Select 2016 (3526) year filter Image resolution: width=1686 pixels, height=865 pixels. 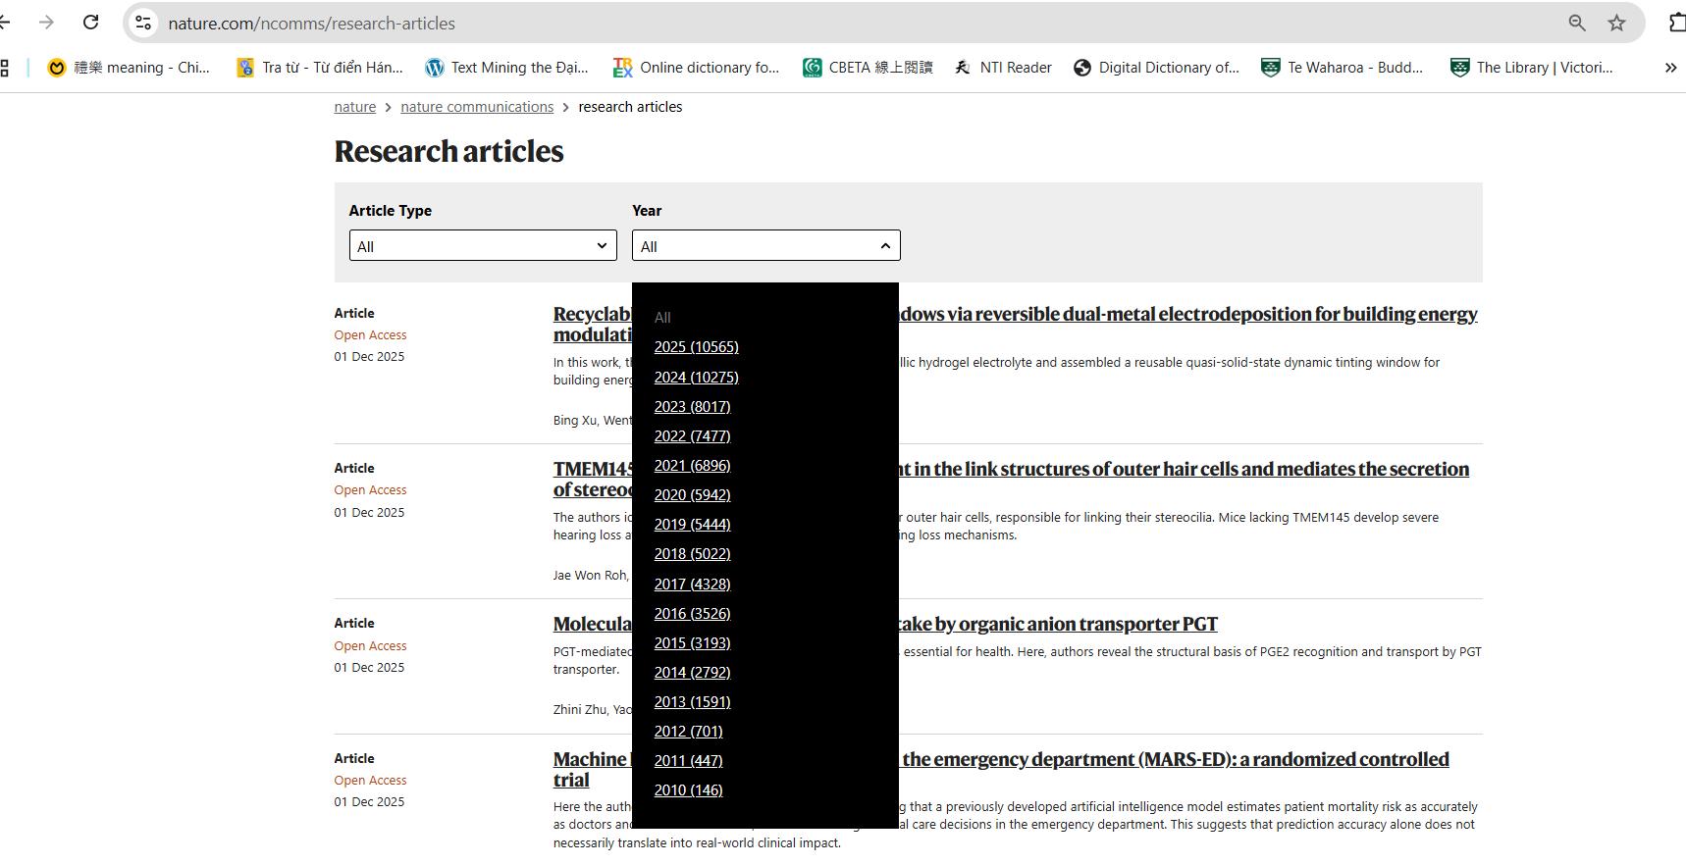(692, 614)
